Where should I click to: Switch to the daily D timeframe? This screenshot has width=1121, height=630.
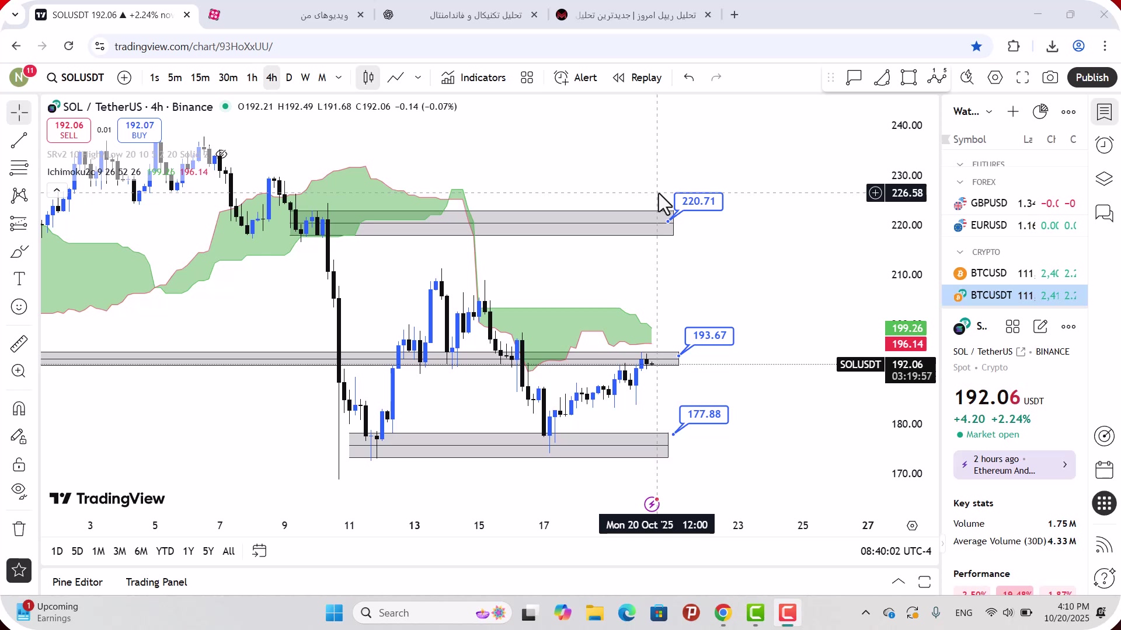point(289,78)
